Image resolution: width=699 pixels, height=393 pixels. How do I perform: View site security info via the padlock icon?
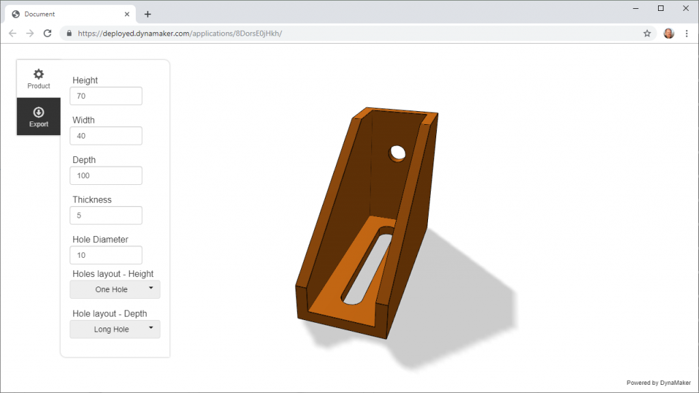click(68, 33)
